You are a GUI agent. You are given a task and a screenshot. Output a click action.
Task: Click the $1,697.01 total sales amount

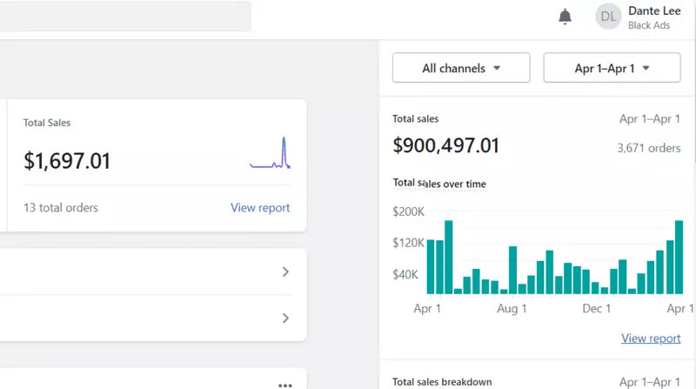[67, 161]
